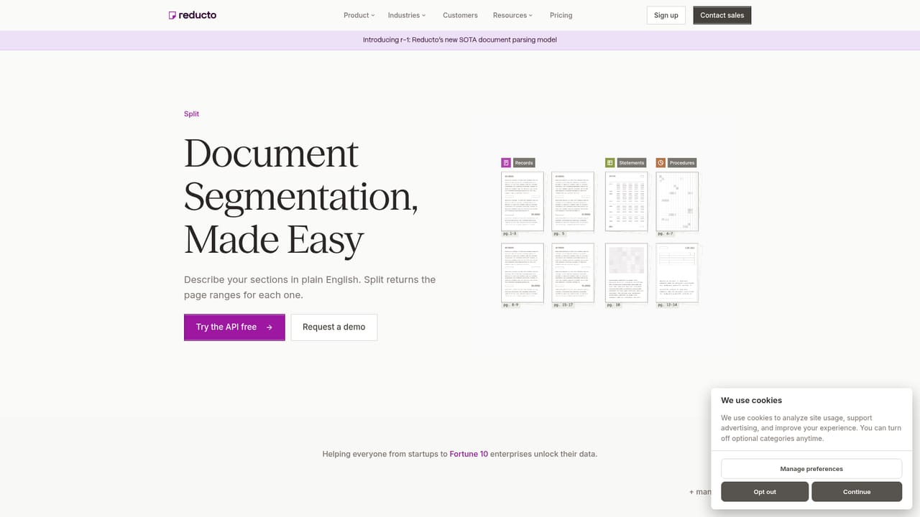Click the Fortune 10 link text

[x=469, y=454]
